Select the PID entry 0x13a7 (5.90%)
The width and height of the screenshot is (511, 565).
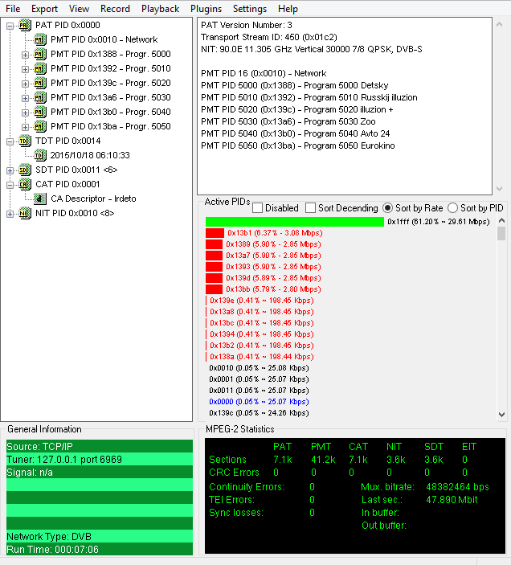point(273,256)
